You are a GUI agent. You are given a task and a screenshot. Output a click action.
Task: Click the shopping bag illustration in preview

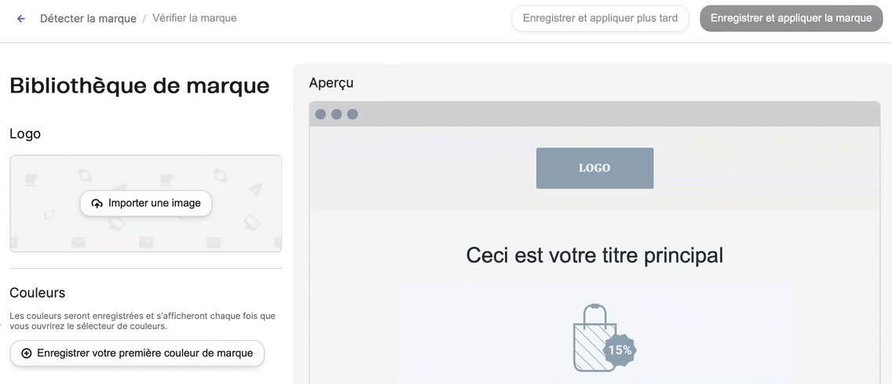(x=594, y=339)
